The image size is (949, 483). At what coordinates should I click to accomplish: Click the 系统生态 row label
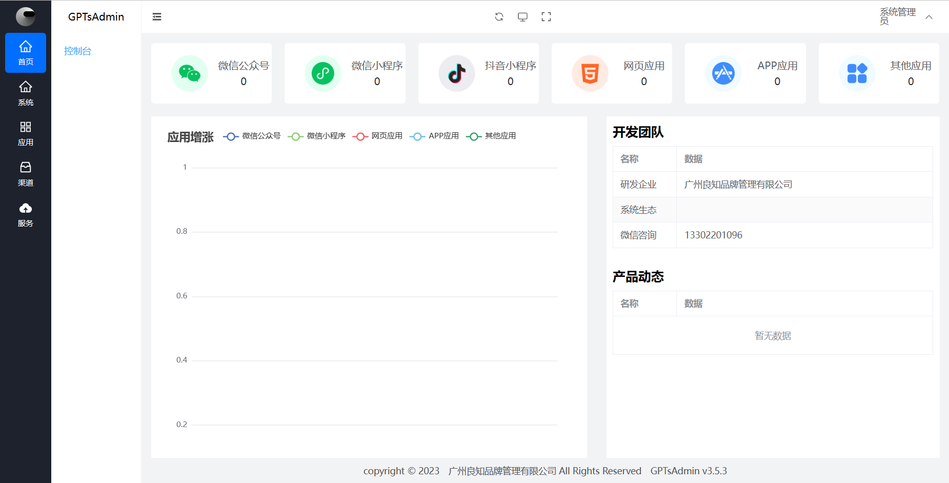point(638,210)
